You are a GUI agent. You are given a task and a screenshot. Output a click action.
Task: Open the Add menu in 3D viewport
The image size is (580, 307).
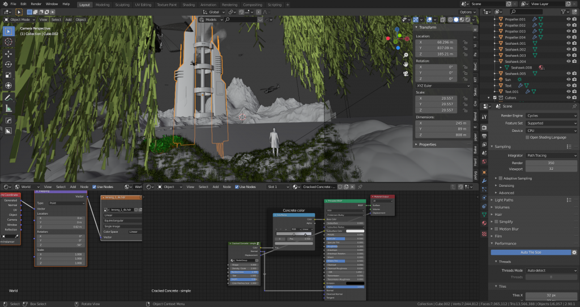[x=69, y=20]
